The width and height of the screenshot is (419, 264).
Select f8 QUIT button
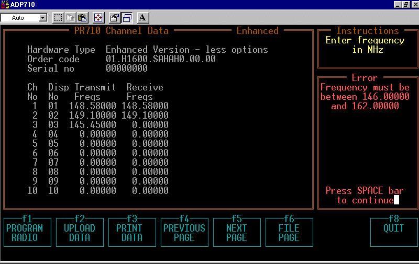(x=394, y=231)
